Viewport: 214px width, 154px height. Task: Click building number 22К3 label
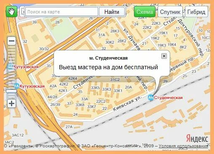coord(156,23)
